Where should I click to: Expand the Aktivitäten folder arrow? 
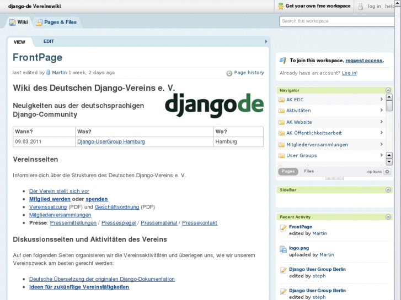[x=381, y=110]
